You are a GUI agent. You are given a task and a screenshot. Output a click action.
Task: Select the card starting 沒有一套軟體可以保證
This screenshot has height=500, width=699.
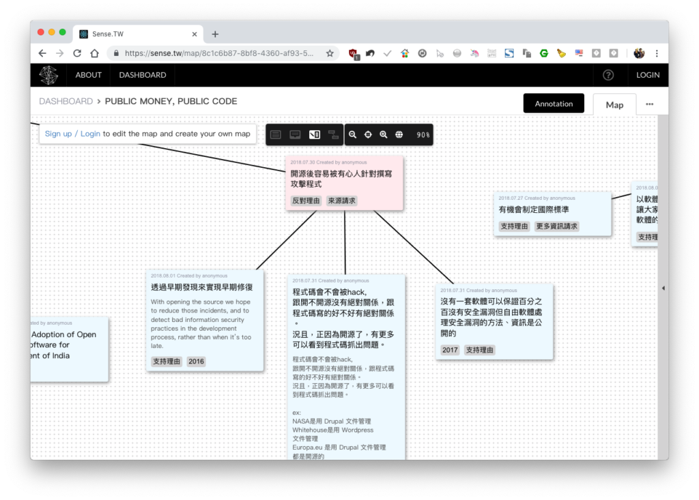tap(494, 322)
